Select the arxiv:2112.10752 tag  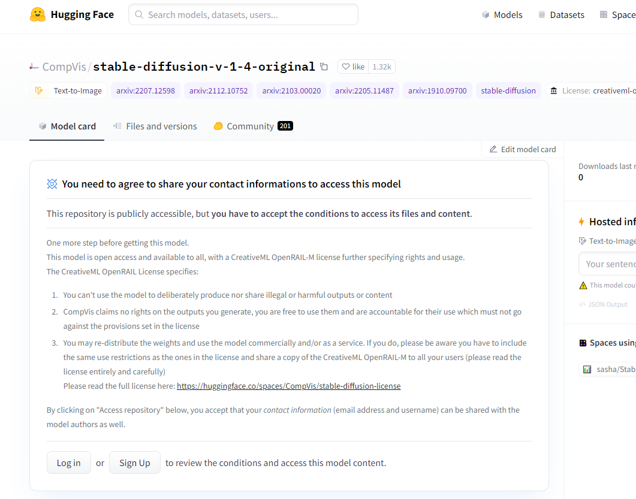(x=219, y=90)
